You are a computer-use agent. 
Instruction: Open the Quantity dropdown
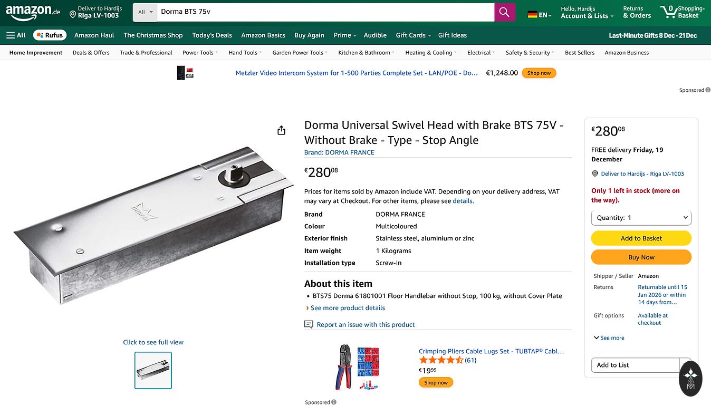(x=641, y=218)
